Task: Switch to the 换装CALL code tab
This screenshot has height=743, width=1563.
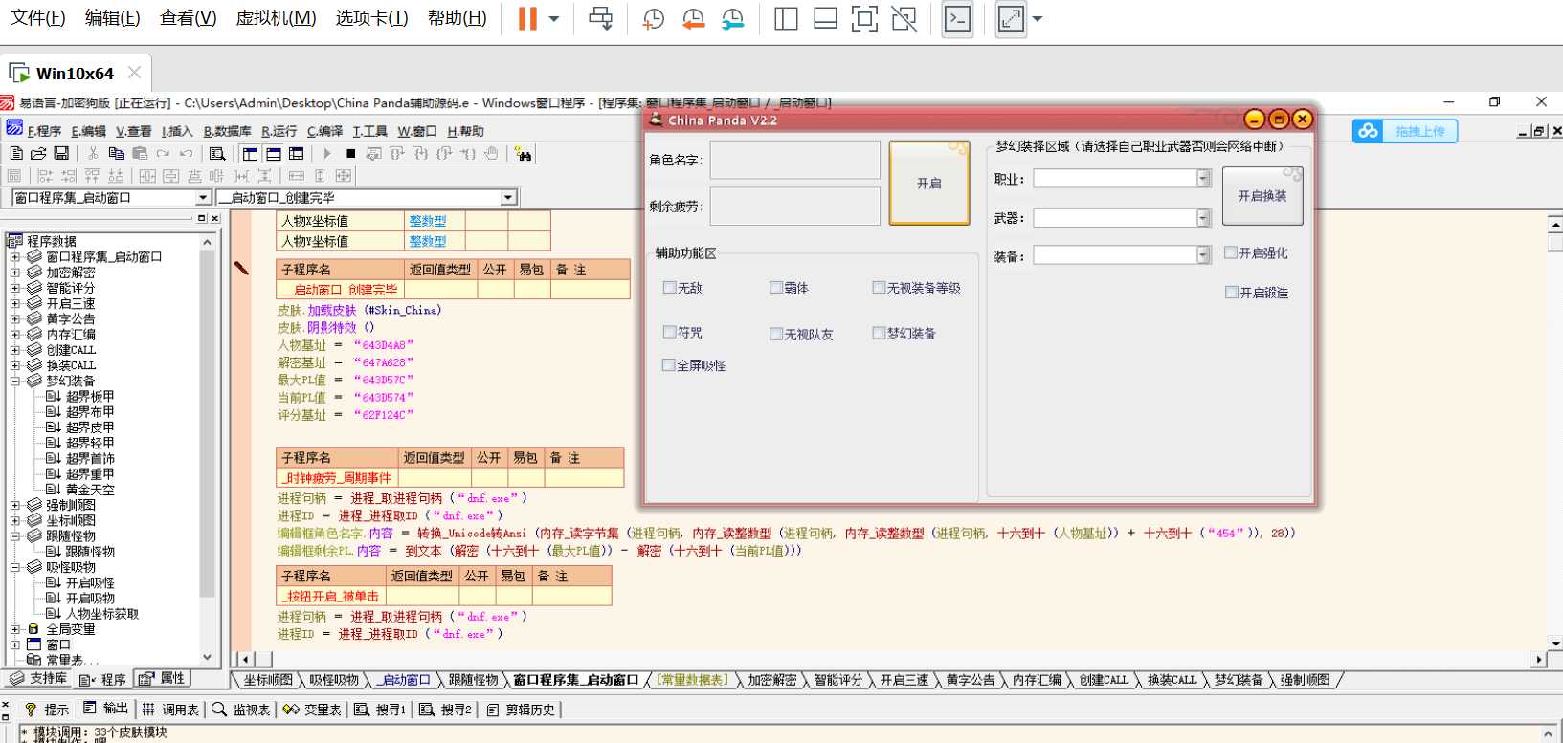Action: (x=1172, y=680)
